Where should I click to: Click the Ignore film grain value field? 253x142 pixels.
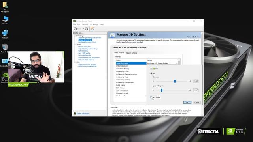pos(196,90)
